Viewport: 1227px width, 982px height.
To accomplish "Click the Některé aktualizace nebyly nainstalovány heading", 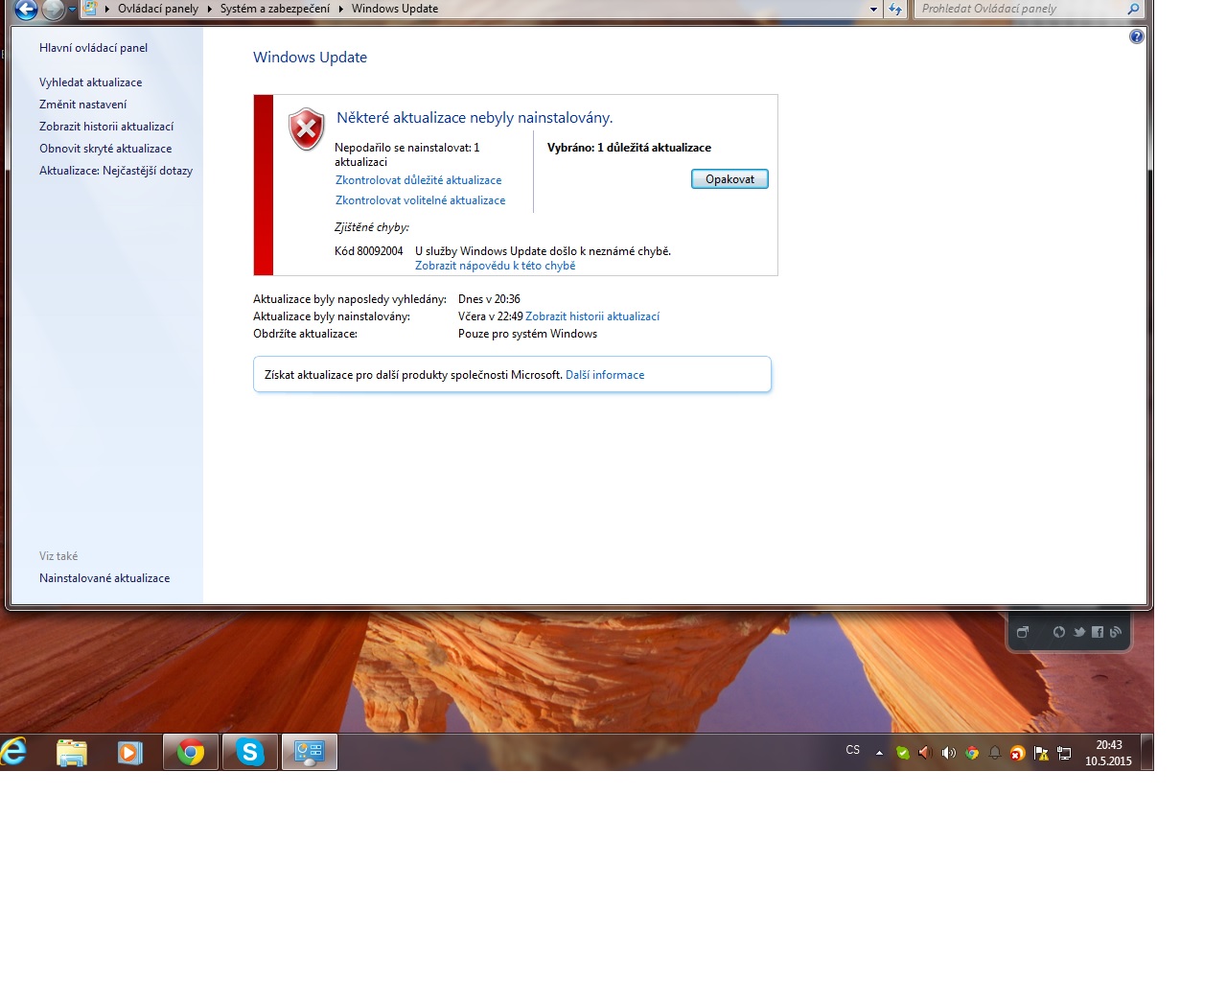I will point(475,118).
